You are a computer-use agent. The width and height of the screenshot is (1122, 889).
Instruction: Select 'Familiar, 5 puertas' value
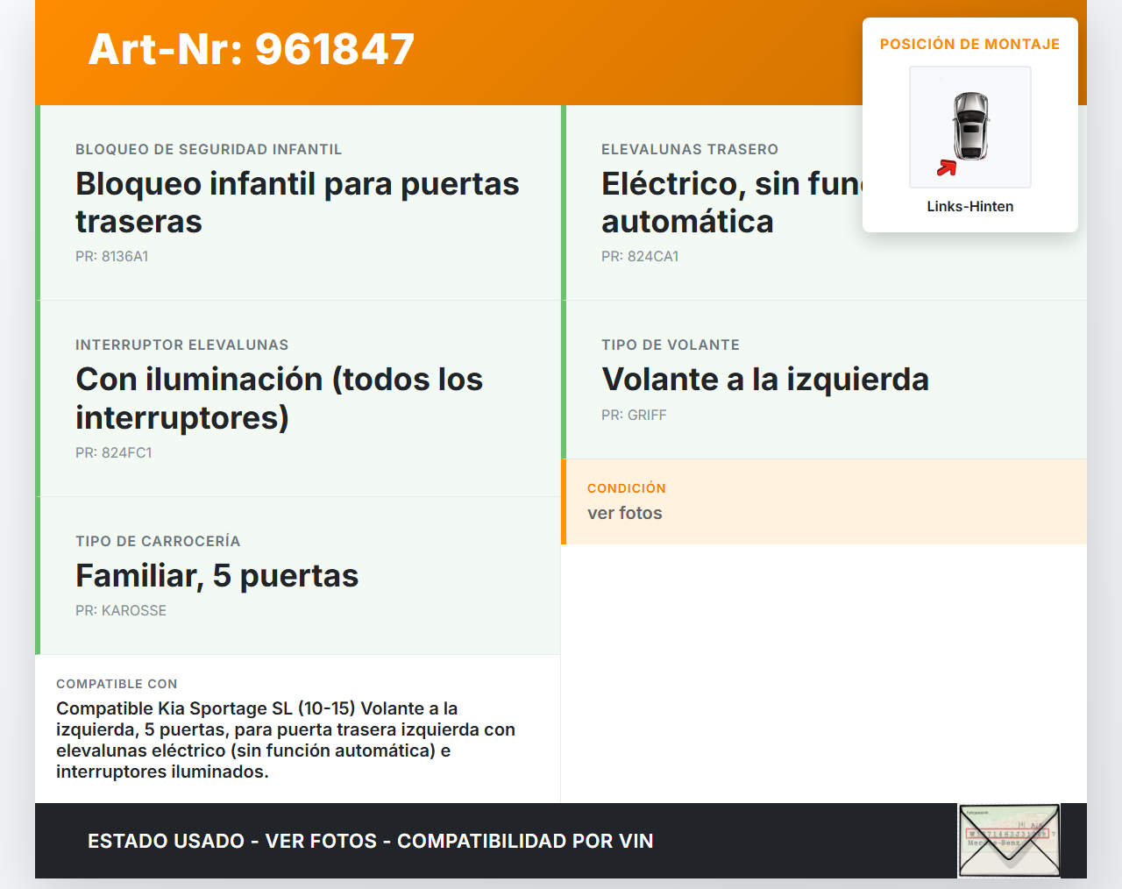click(x=217, y=576)
